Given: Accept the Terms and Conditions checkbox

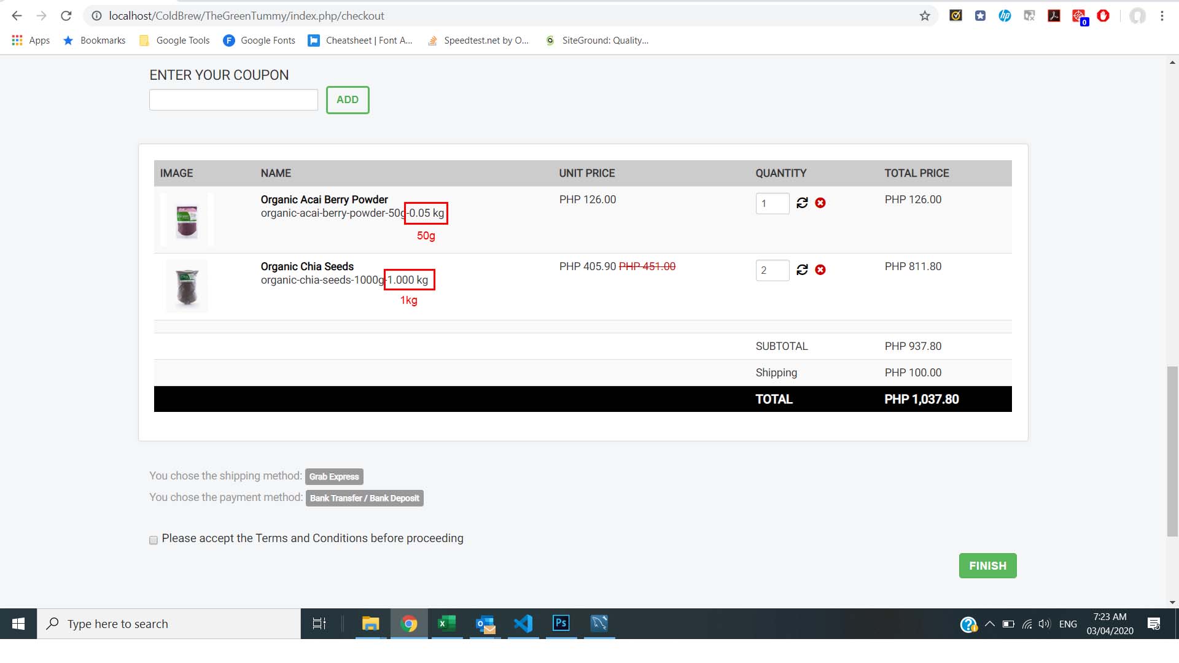Looking at the screenshot, I should click(154, 540).
